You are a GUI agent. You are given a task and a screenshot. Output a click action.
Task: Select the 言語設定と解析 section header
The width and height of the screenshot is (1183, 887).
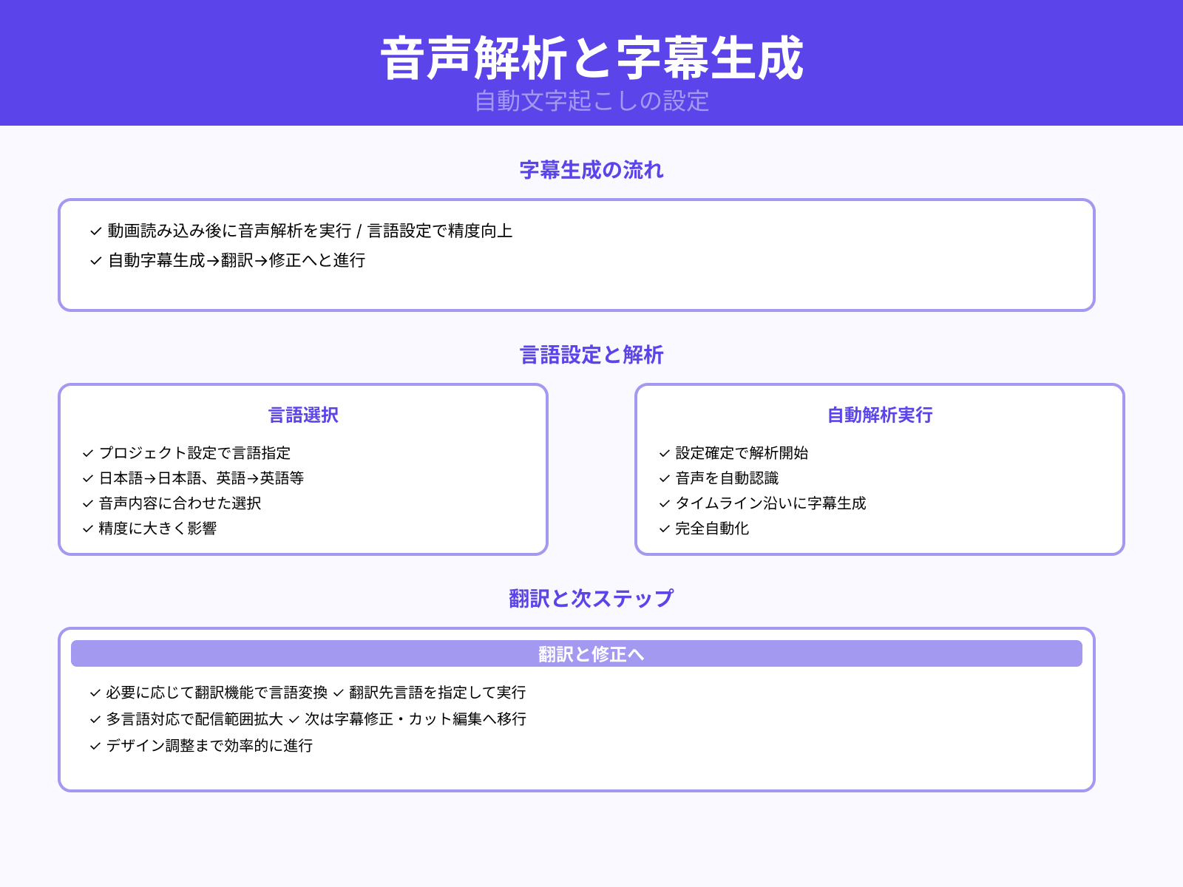(591, 355)
